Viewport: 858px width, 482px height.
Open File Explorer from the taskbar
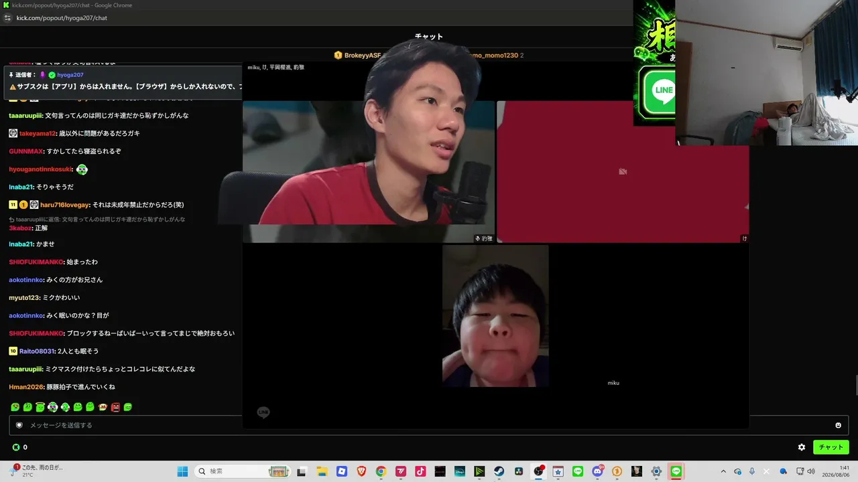(x=322, y=471)
